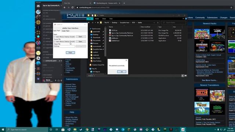235x132 pixels.
Task: Open the View ribbon tab in Explorer
Action: point(111,19)
